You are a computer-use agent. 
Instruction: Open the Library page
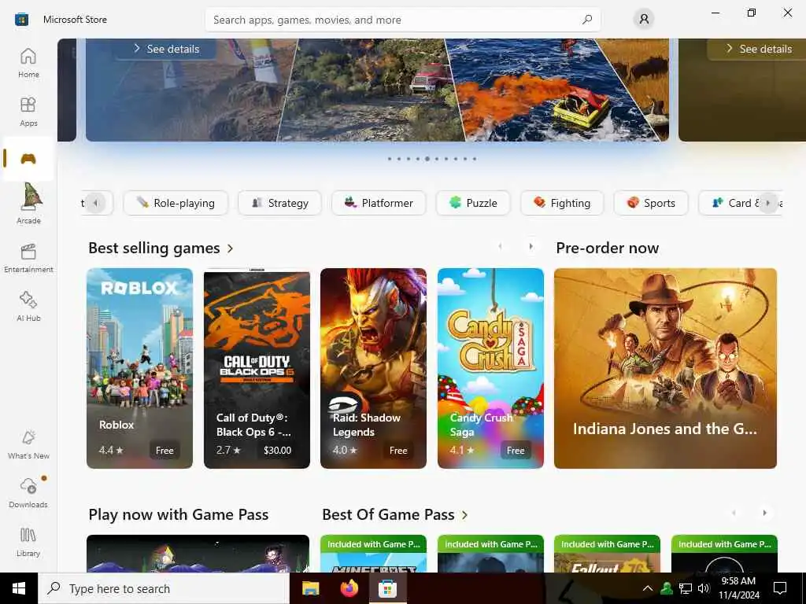(28, 542)
